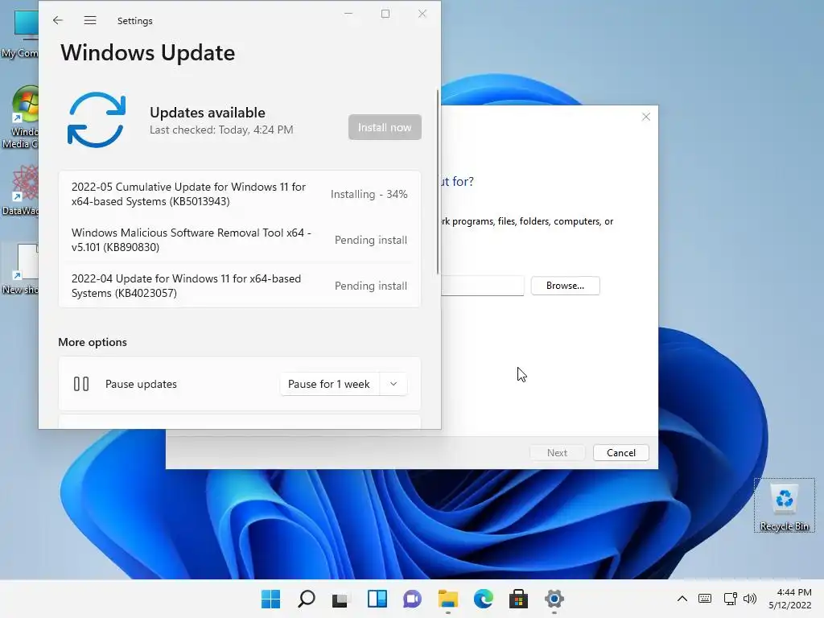Open the Settings hamburger navigation menu
824x618 pixels.
coord(90,20)
